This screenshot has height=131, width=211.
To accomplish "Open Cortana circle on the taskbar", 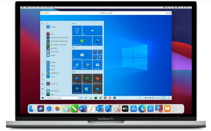I will [81, 98].
